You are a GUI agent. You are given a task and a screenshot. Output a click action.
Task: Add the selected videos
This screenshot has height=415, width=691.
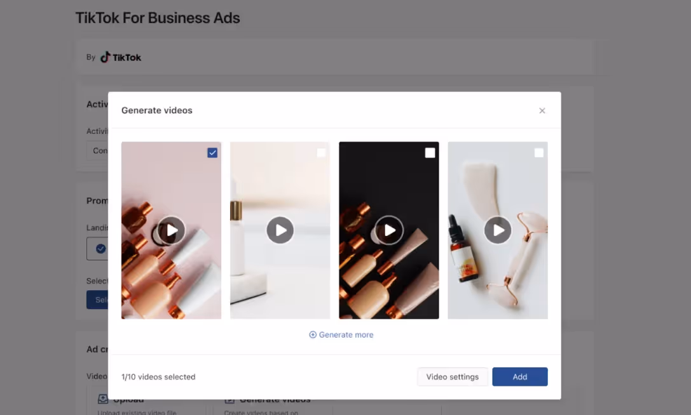pos(520,377)
